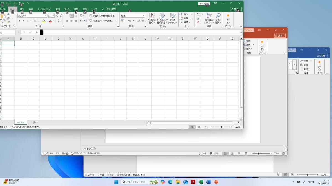Switch to the 挿入 (Insert) ribbon tab
The width and height of the screenshot is (332, 186).
(x=22, y=9)
